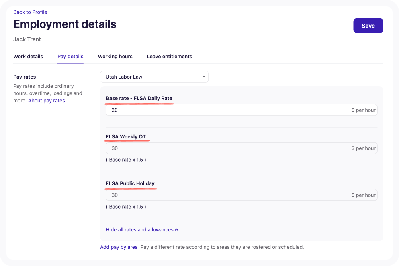The height and width of the screenshot is (266, 399).
Task: Open the Working hours tab
Action: click(115, 56)
